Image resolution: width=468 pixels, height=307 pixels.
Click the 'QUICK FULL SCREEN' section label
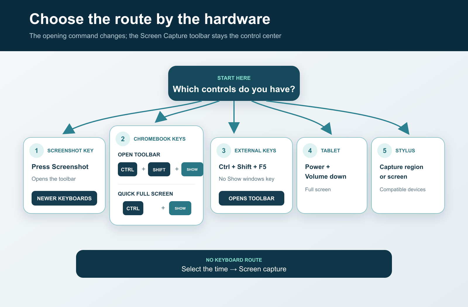(x=145, y=194)
